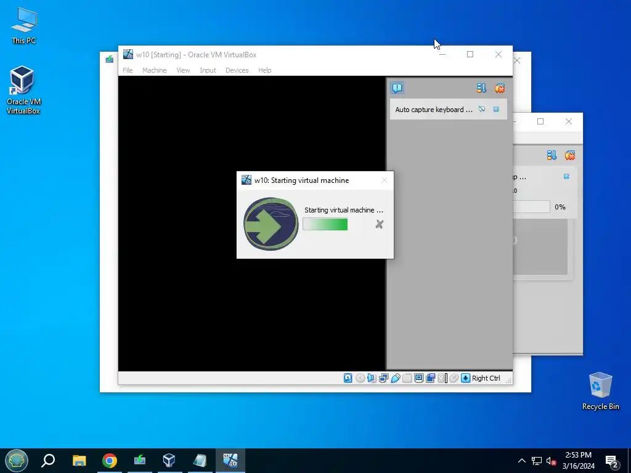
Task: Maximize the background VirtualBox window
Action: tap(540, 121)
